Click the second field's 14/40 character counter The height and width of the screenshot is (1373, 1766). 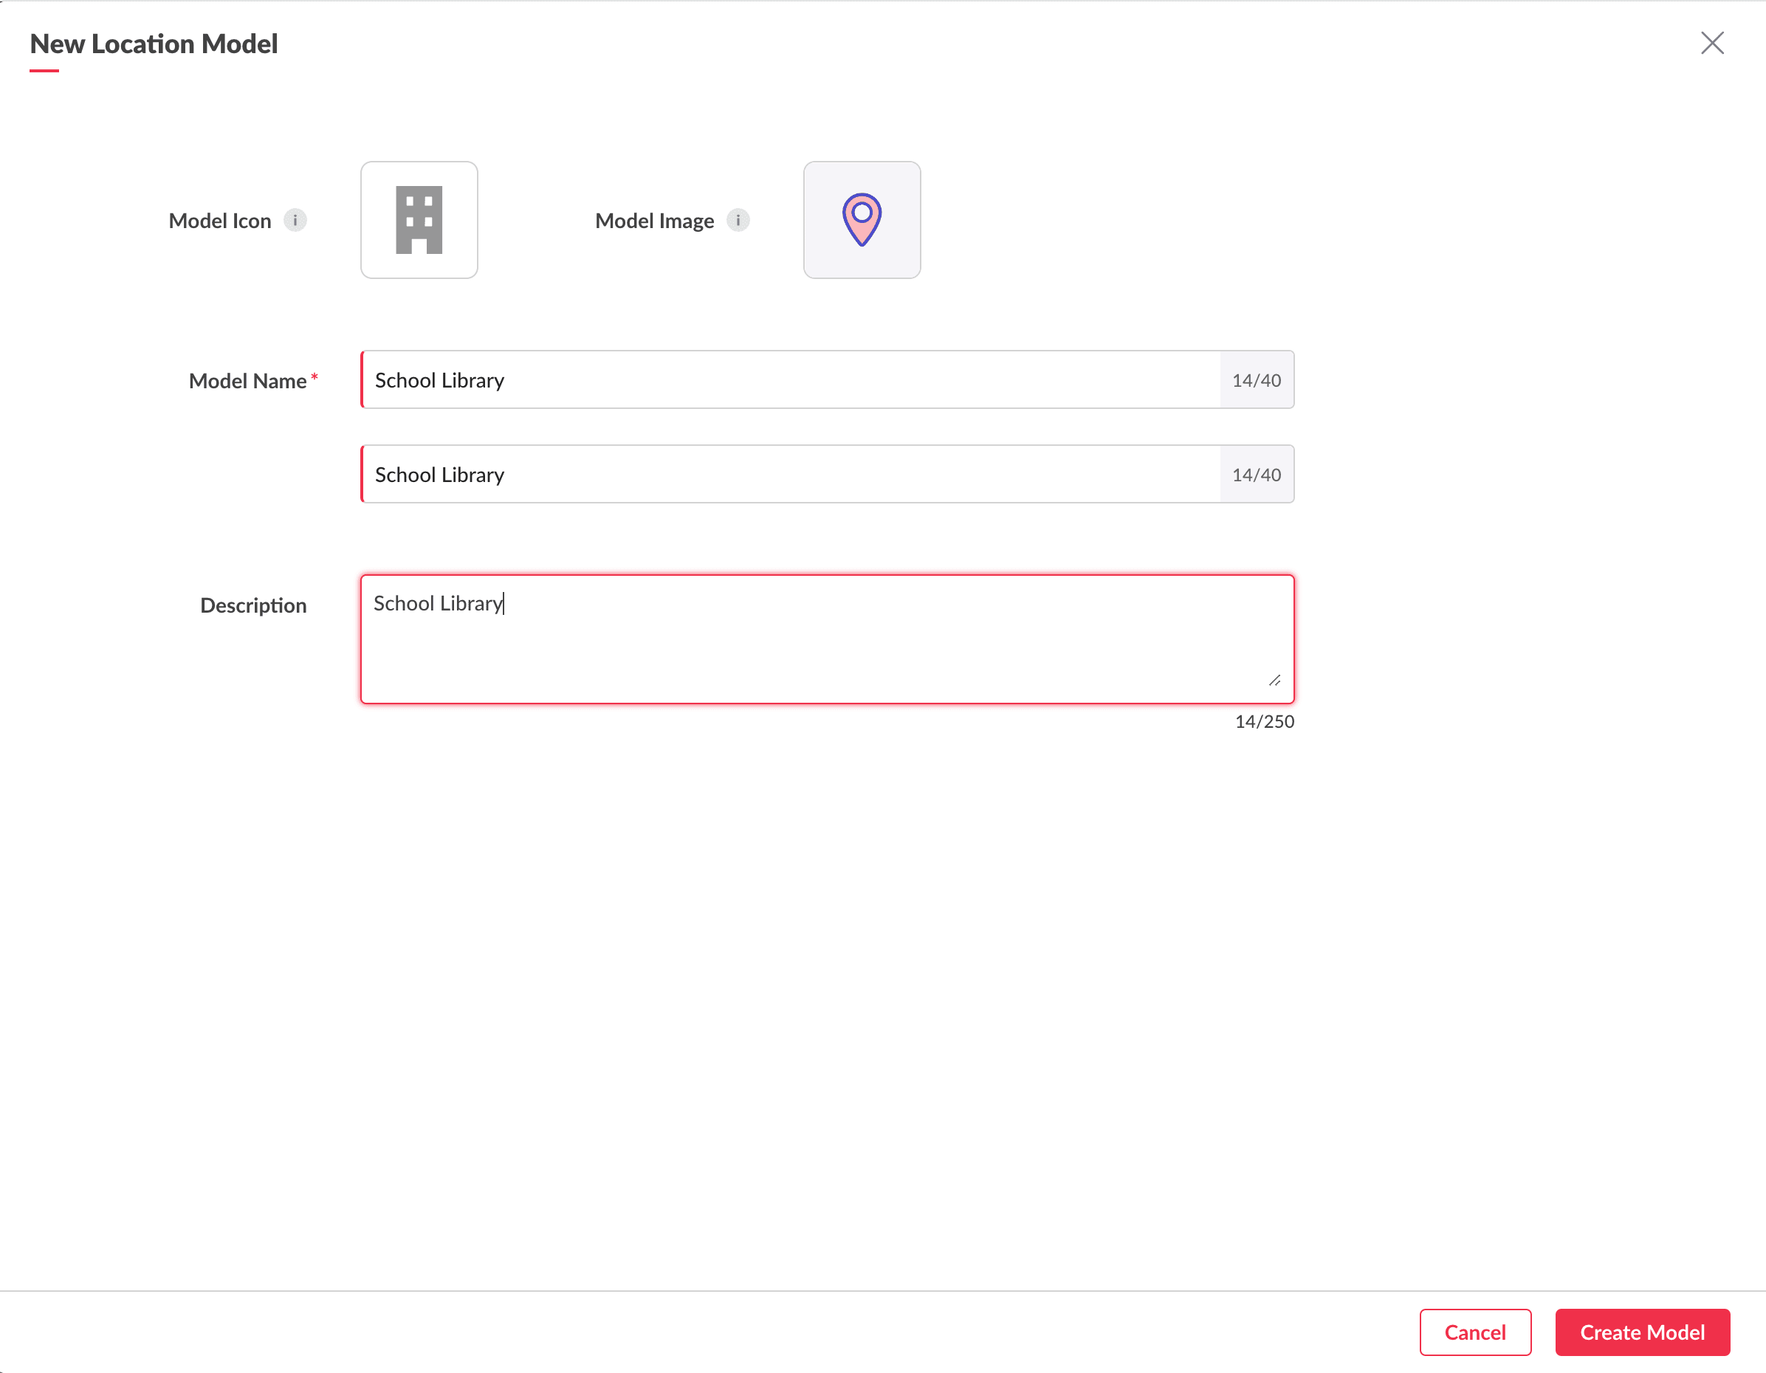1256,475
